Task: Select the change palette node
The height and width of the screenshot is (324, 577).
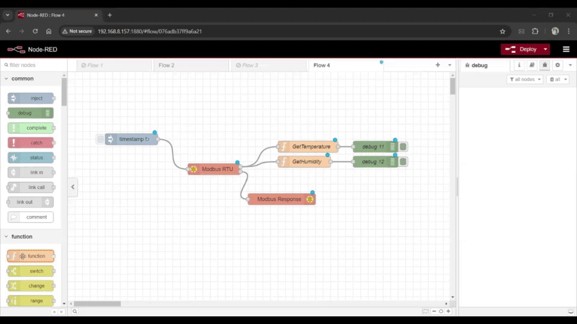Action: click(31, 286)
